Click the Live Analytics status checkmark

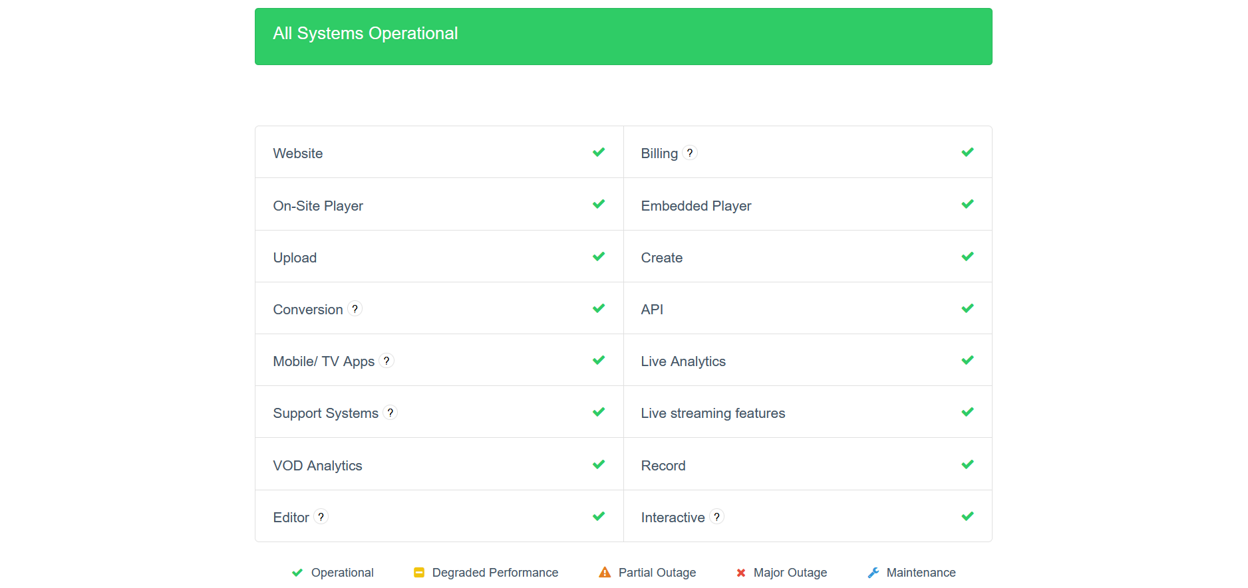967,360
